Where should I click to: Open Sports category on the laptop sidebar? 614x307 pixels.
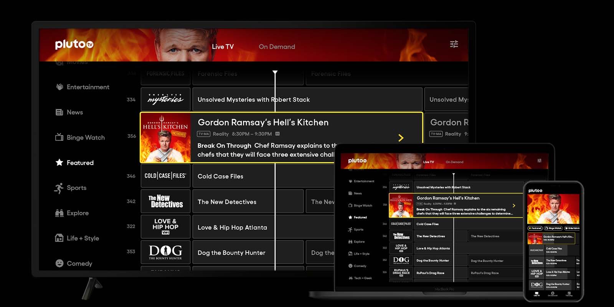(x=356, y=229)
